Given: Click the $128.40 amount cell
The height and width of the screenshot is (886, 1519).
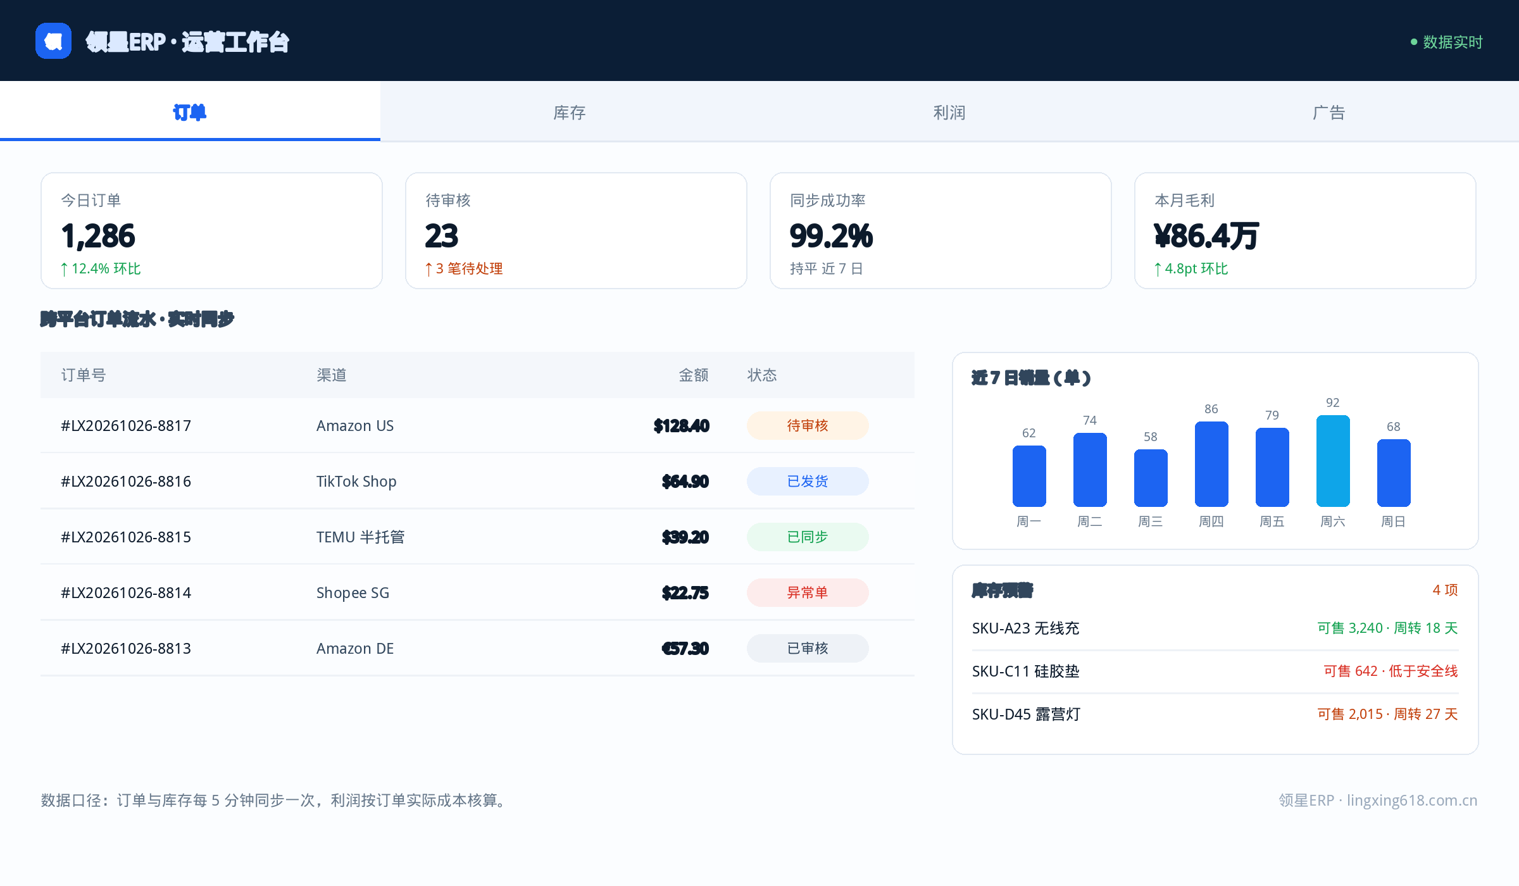Looking at the screenshot, I should click(x=682, y=426).
